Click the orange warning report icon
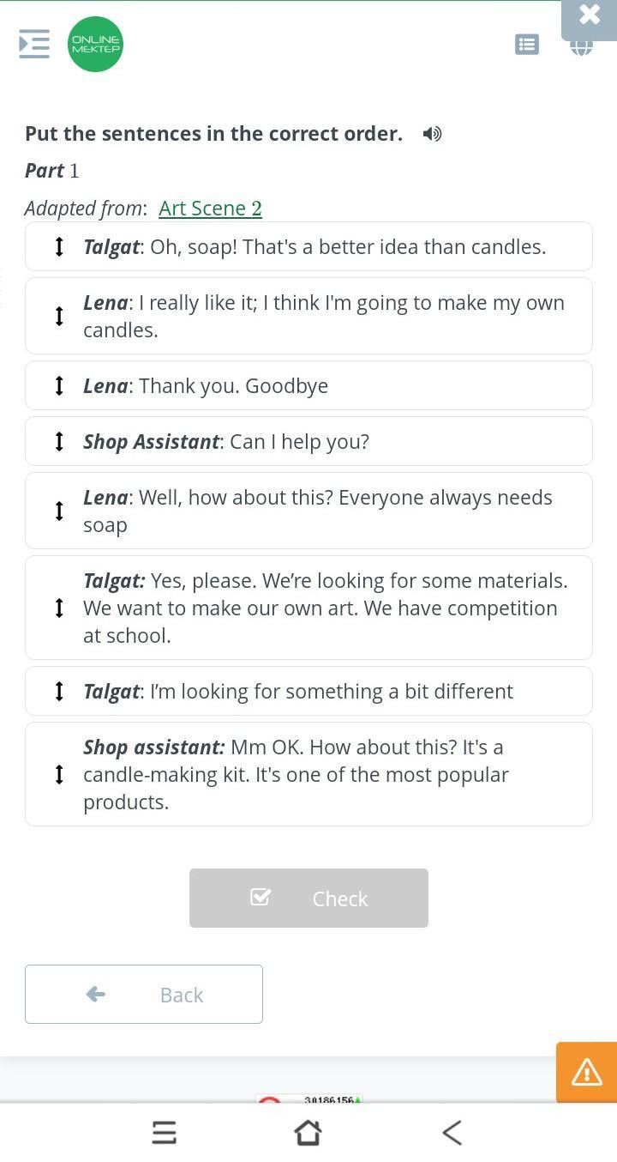617x1162 pixels. click(x=587, y=1072)
